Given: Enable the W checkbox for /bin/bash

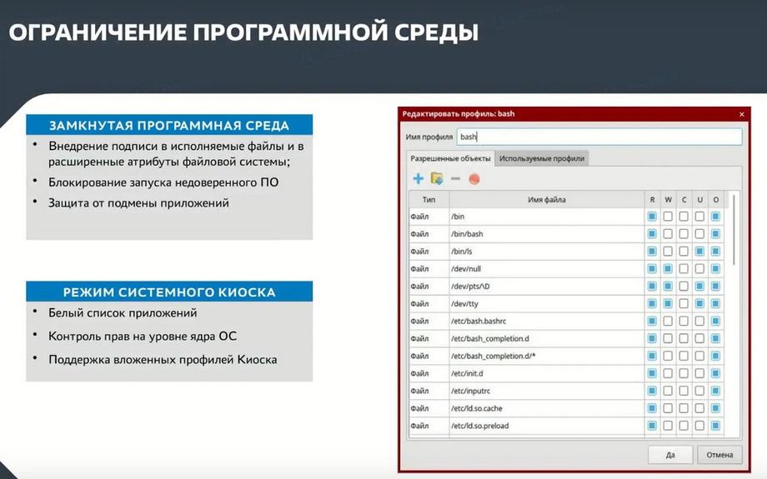Looking at the screenshot, I should [x=668, y=234].
